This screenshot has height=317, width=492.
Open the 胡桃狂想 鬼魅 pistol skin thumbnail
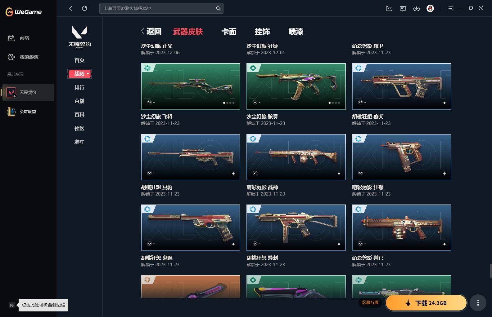point(191,228)
